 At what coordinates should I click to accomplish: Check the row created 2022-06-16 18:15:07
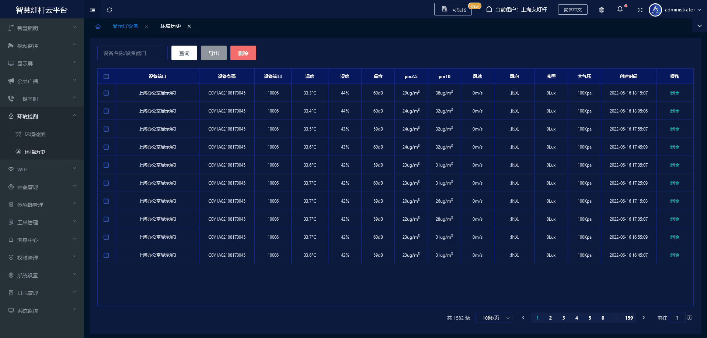[x=106, y=93]
